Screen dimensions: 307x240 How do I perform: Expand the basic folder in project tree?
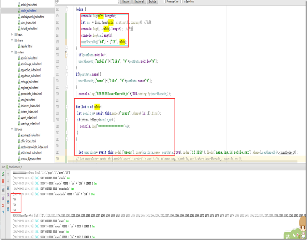12,34
